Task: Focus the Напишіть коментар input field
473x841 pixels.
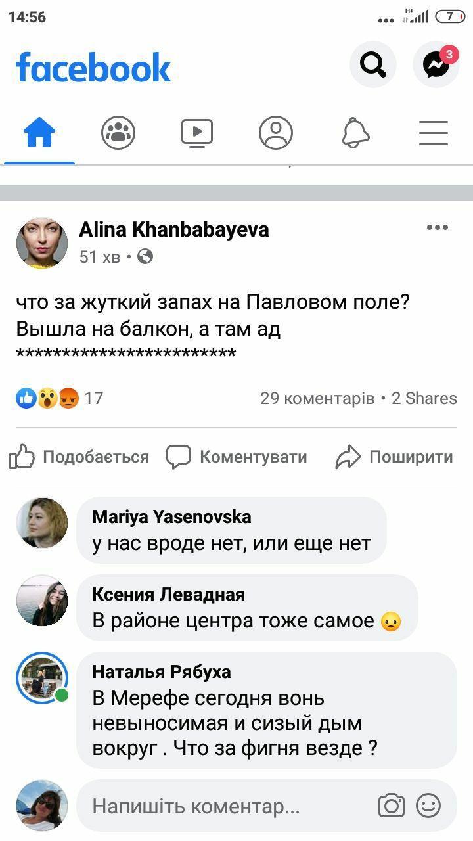Action: pos(223,806)
